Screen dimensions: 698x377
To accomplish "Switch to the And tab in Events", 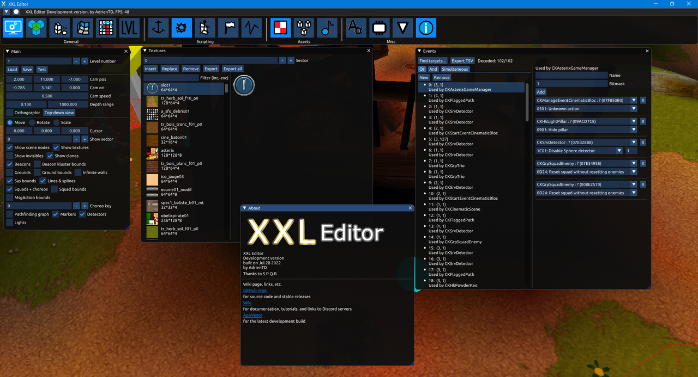I will [x=433, y=69].
